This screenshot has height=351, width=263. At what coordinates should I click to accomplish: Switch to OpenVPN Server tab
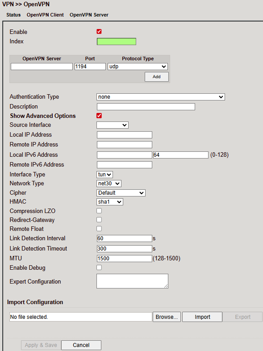point(89,15)
